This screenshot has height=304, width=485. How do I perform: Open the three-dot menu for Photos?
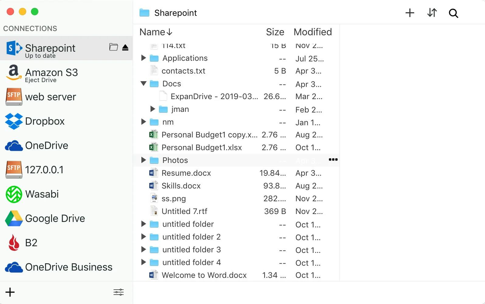333,160
